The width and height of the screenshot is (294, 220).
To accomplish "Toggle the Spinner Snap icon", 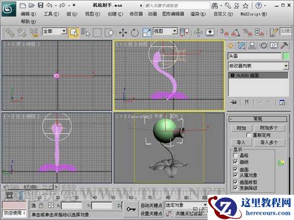I will click(x=259, y=32).
